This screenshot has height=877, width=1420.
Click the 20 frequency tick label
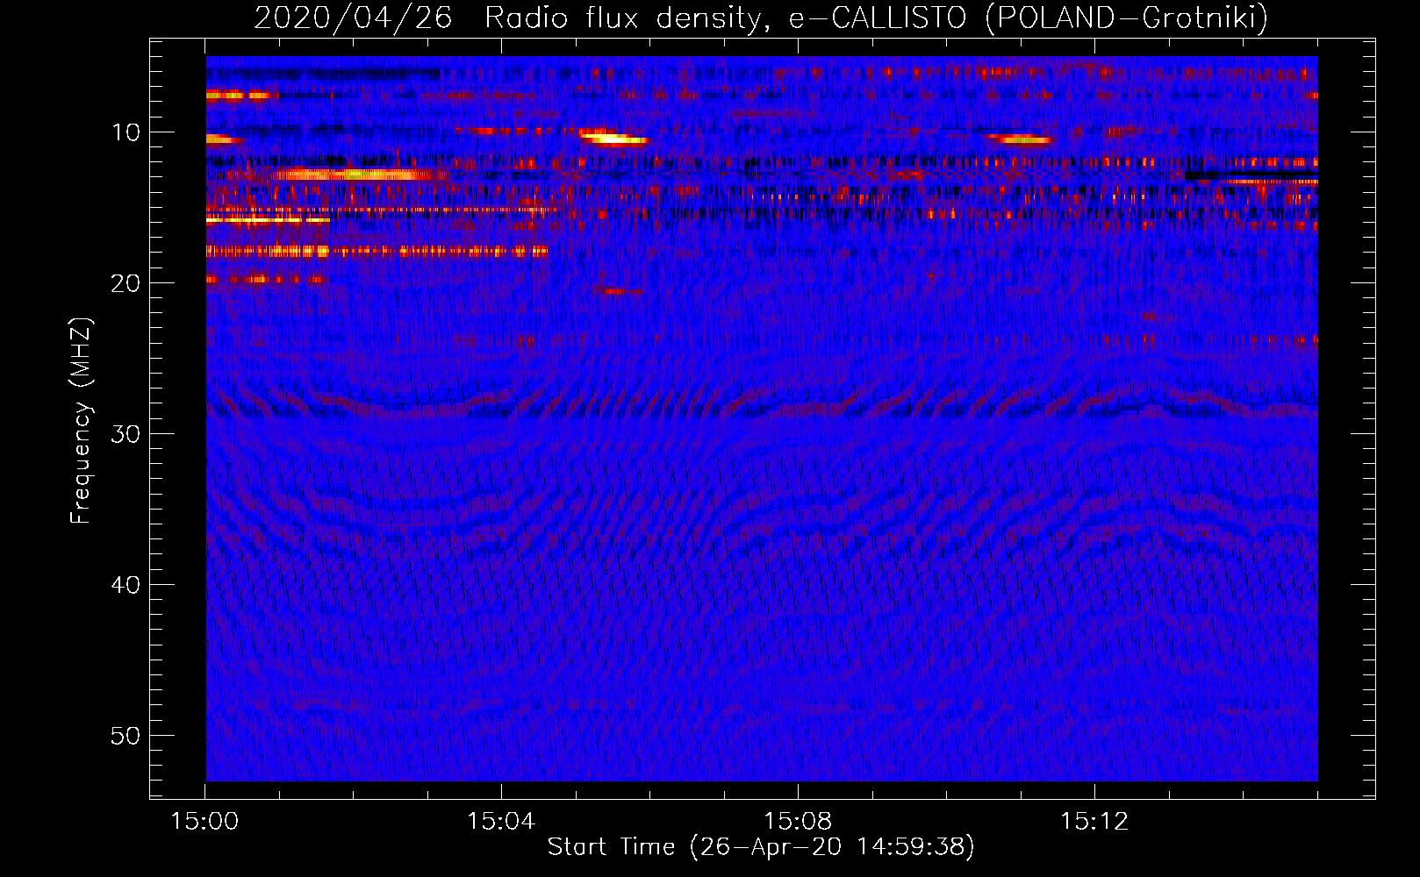pyautogui.click(x=126, y=283)
